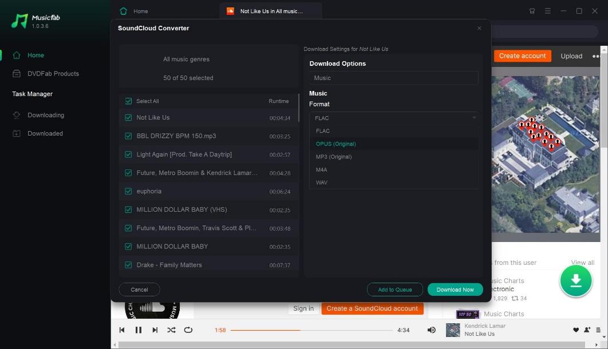Uncheck the euphoria track
The width and height of the screenshot is (608, 349).
pyautogui.click(x=128, y=191)
